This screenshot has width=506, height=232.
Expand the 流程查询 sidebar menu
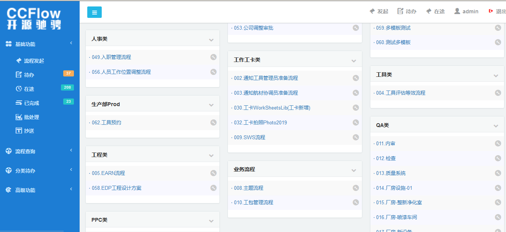[40, 151]
